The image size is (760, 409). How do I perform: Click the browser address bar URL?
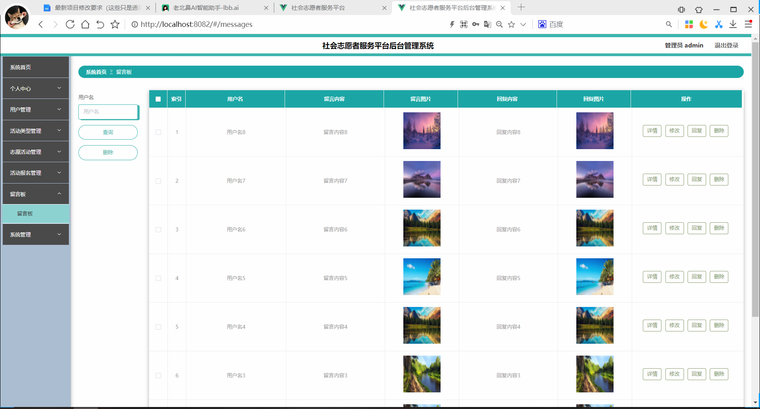pos(197,25)
